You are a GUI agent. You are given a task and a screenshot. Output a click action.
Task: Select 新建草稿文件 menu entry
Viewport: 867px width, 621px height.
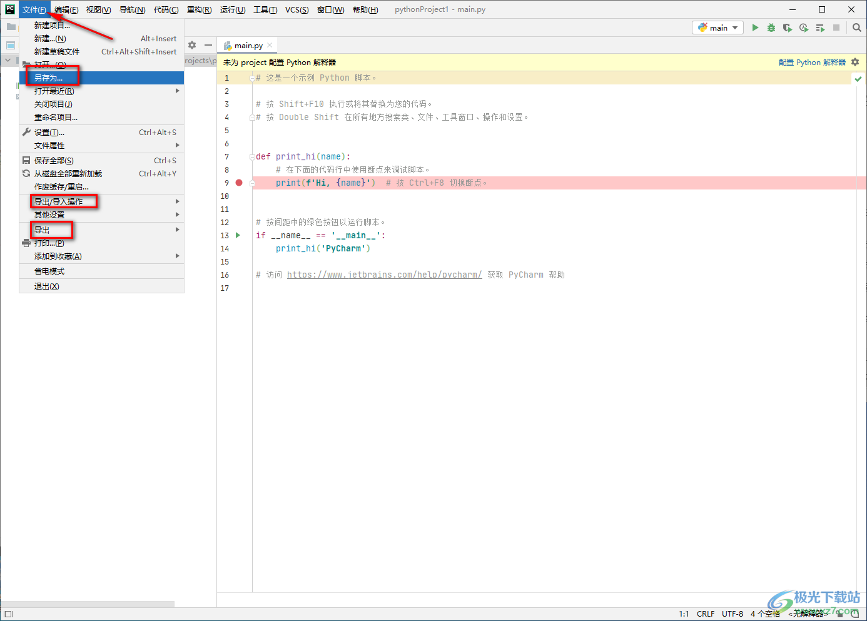[x=101, y=51]
